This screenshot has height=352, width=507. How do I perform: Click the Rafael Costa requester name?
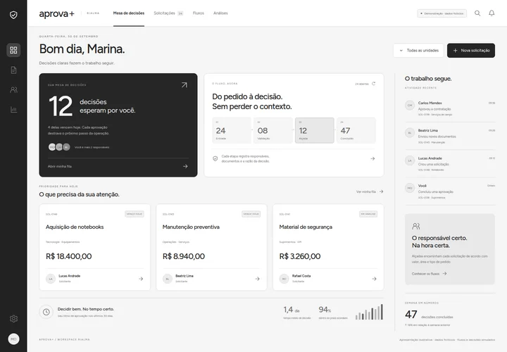(301, 276)
